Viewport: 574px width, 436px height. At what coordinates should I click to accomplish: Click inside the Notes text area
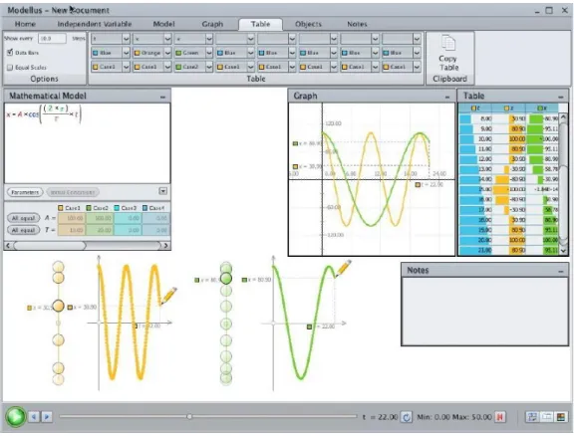[x=484, y=311]
